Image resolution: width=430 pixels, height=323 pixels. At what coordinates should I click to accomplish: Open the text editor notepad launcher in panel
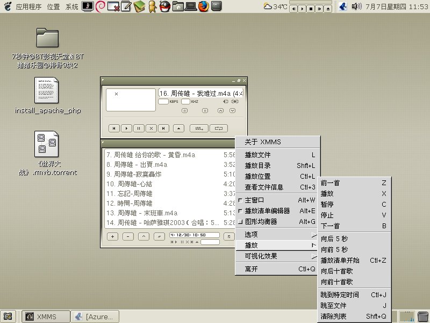point(126,6)
